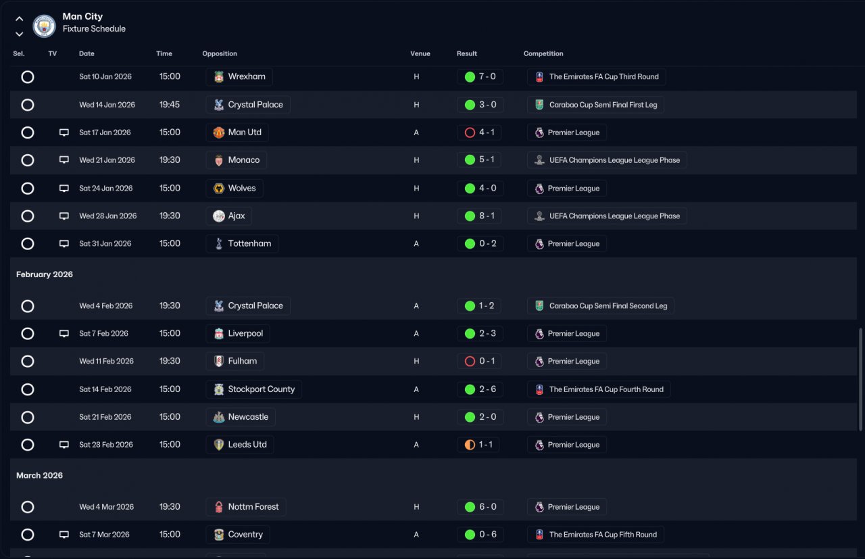The width and height of the screenshot is (865, 559).
Task: Click the Newcastle club crest
Action: click(x=218, y=417)
